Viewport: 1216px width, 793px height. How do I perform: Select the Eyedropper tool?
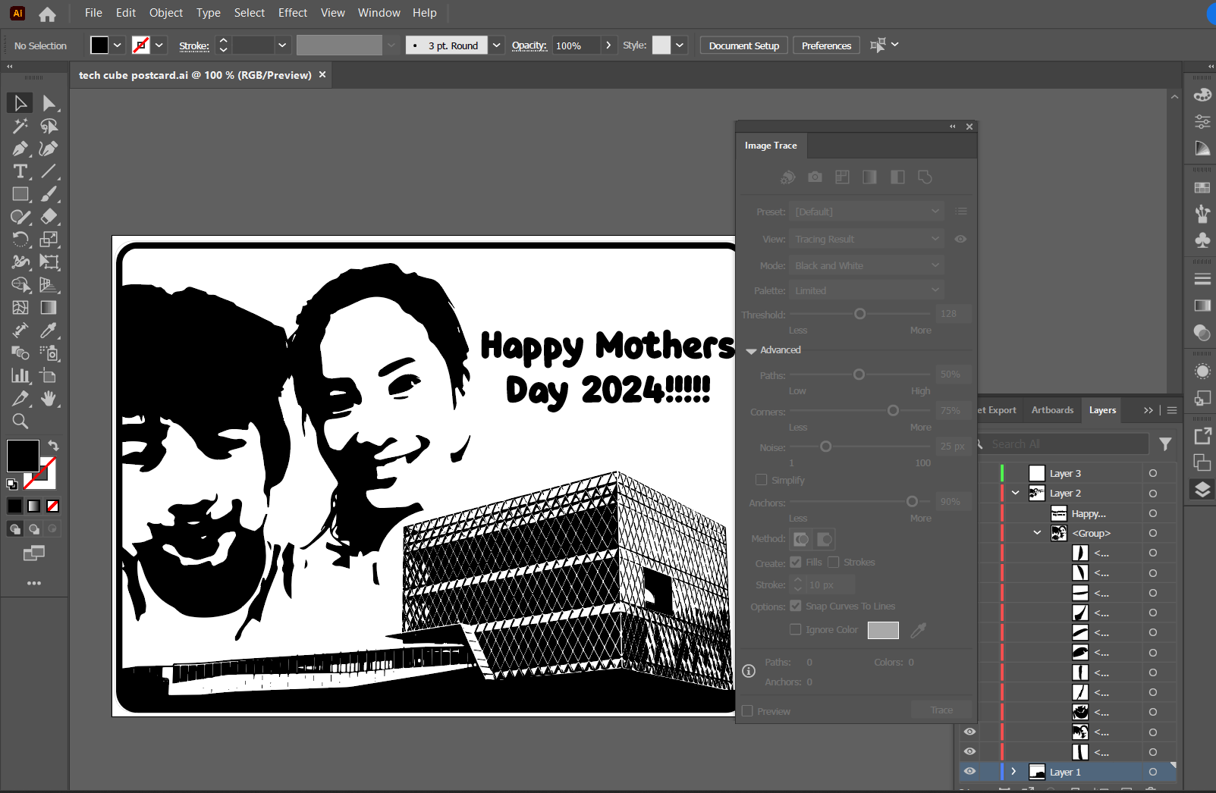click(x=49, y=331)
